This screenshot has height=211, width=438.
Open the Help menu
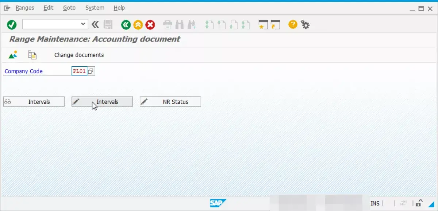[x=119, y=8]
